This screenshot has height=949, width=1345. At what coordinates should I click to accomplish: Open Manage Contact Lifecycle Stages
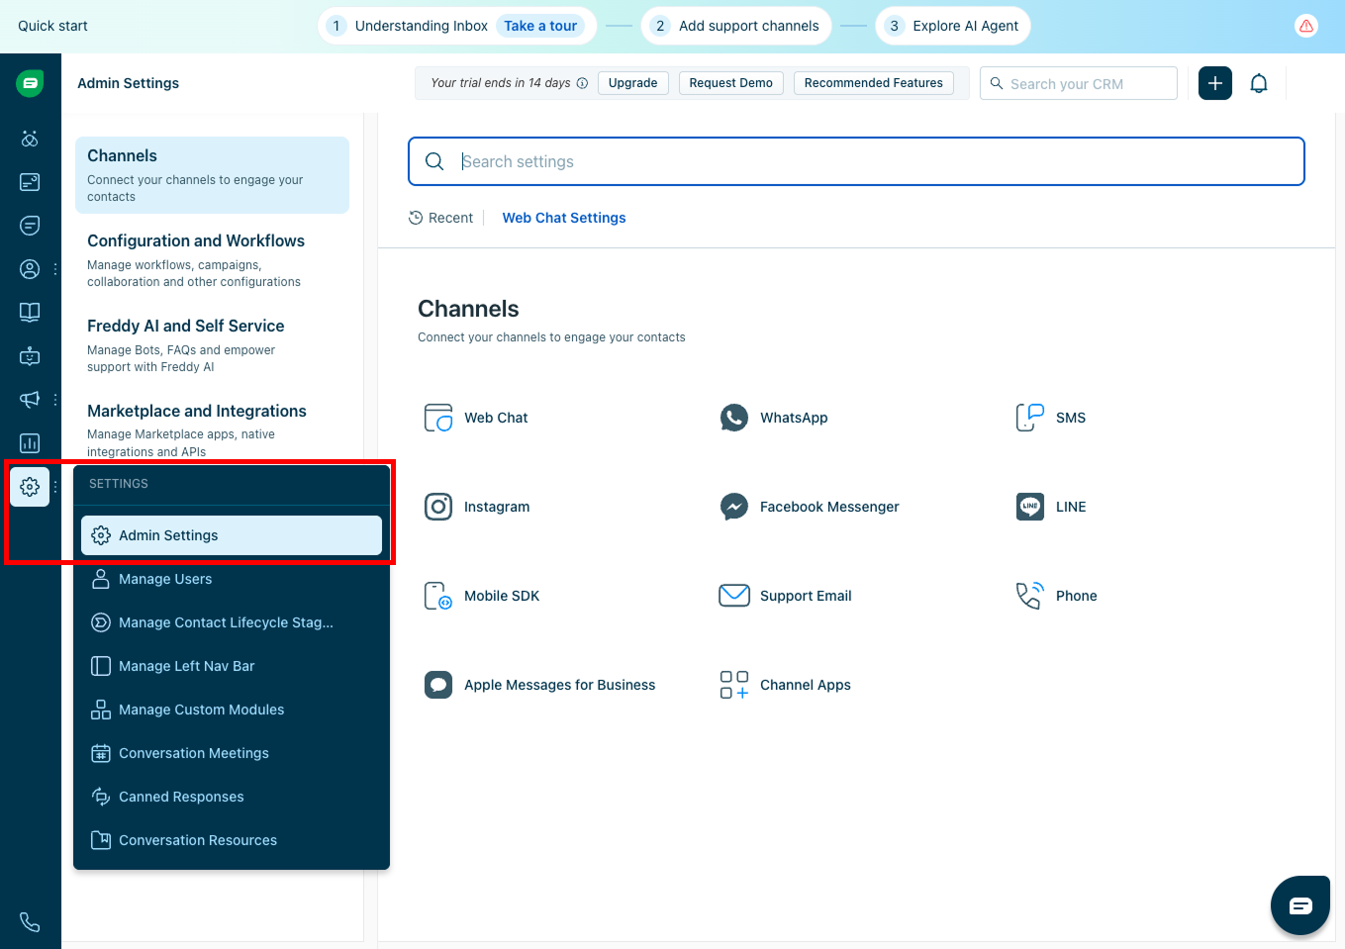click(x=232, y=622)
